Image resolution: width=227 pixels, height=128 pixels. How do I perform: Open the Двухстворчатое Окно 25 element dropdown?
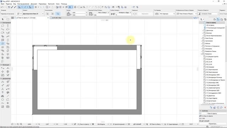pos(33,14)
